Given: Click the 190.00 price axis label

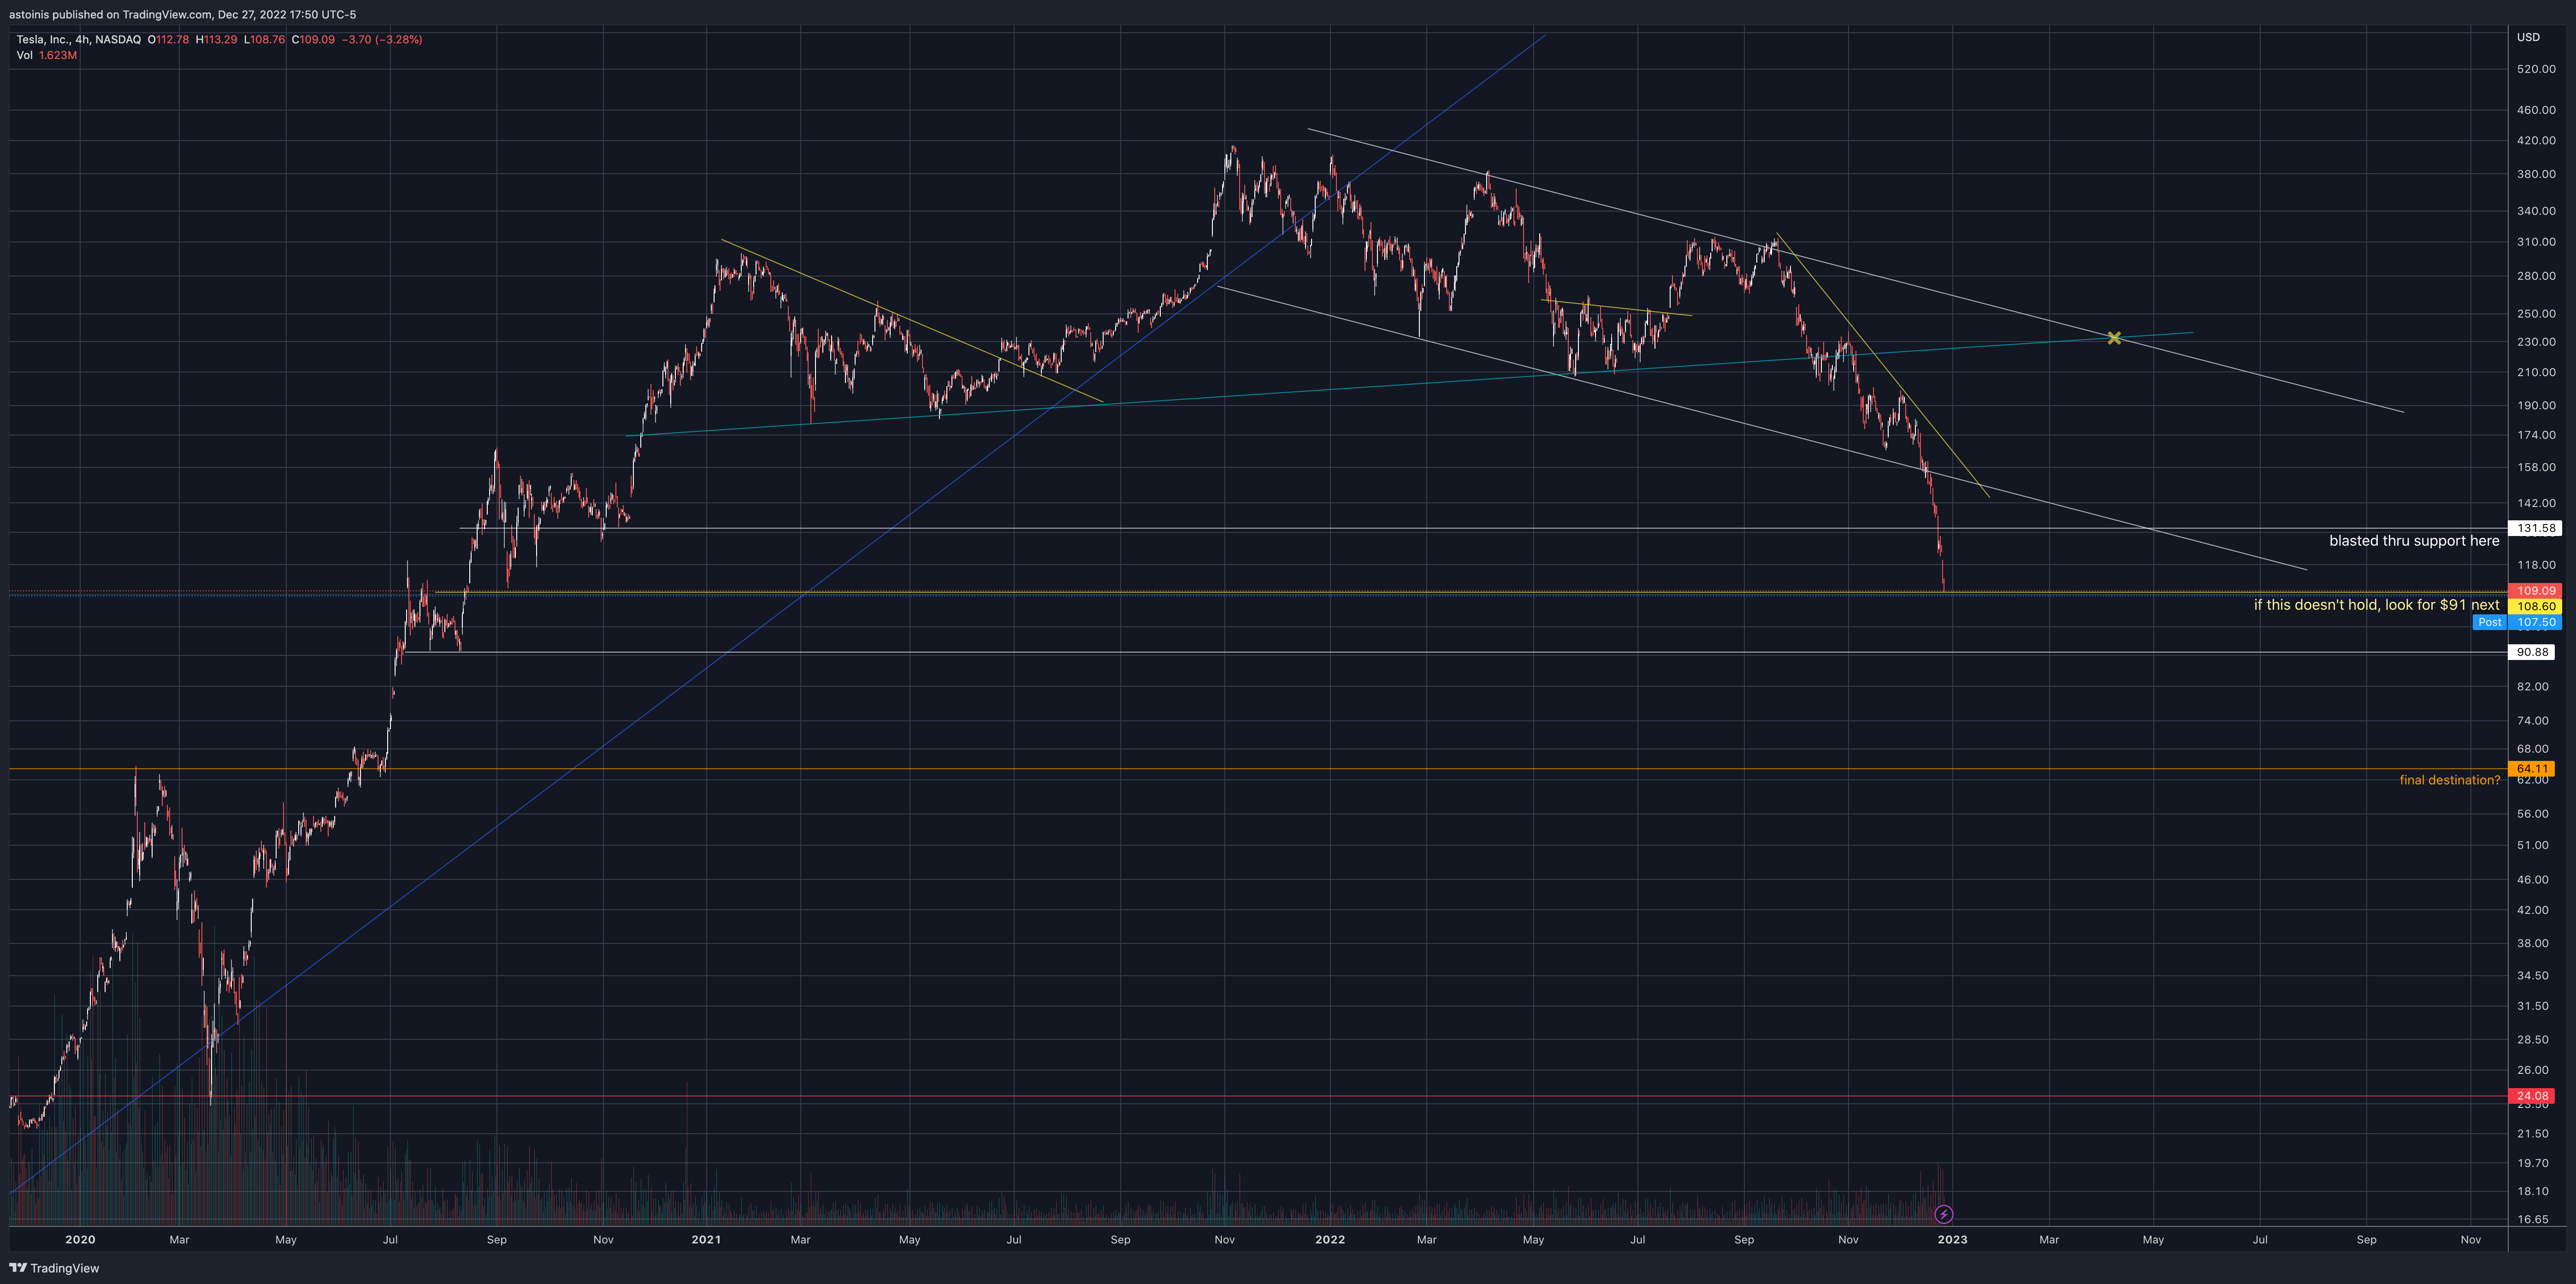Looking at the screenshot, I should pos(2536,406).
